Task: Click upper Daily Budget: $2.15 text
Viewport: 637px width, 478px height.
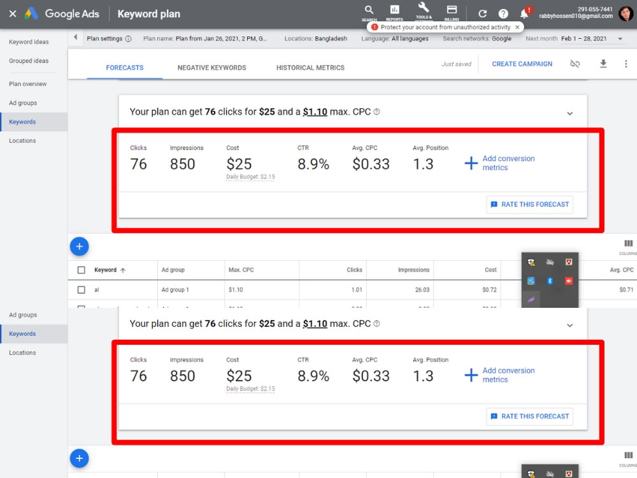Action: point(250,177)
